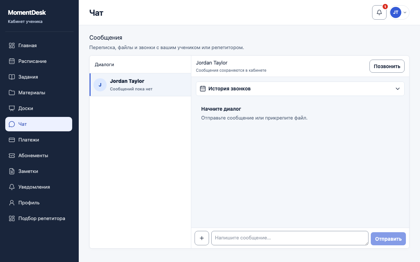The height and width of the screenshot is (262, 420).
Task: Click the J avatar in dialogs list
Action: point(100,85)
